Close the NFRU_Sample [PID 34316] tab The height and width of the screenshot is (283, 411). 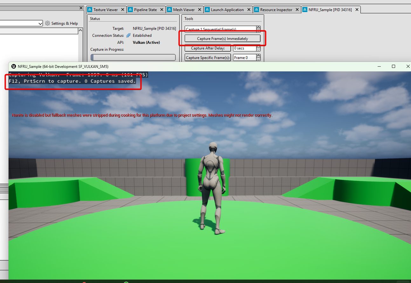(x=357, y=10)
